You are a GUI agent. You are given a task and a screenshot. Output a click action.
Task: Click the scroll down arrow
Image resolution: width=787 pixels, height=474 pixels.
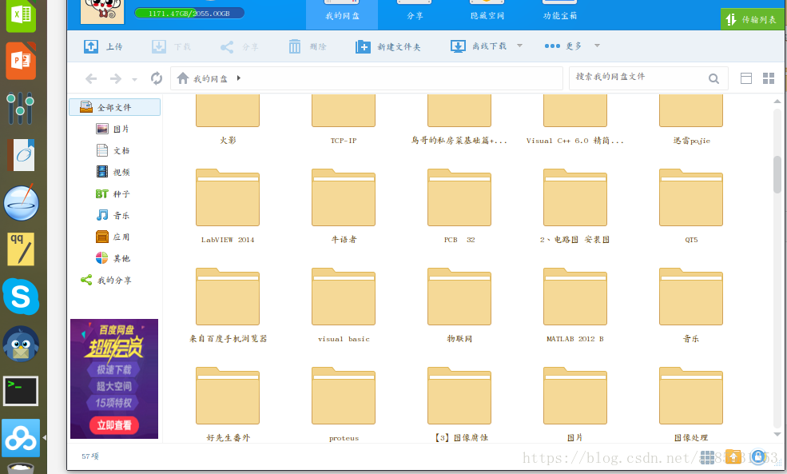point(777,434)
